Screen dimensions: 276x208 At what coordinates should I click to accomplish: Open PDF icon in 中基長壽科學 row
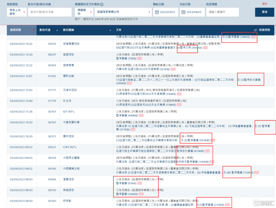[x=133, y=129]
